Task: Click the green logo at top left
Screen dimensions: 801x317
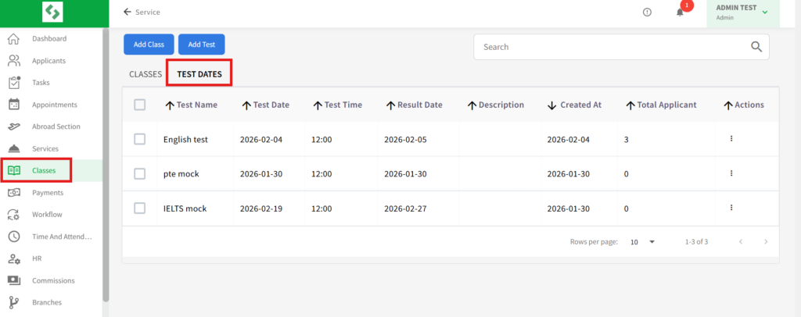Action: (x=52, y=12)
